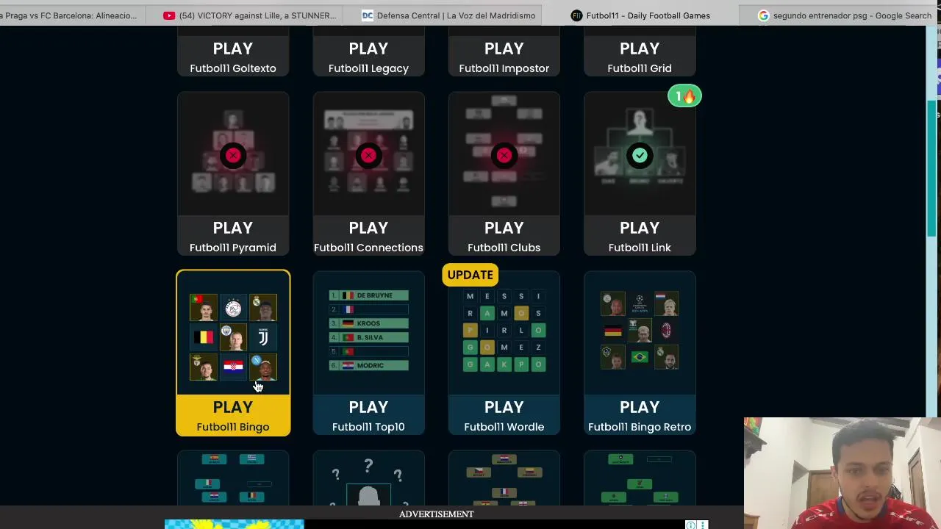Viewport: 941px width, 529px height.
Task: Play Futbol11 Legacy
Action: [368, 57]
